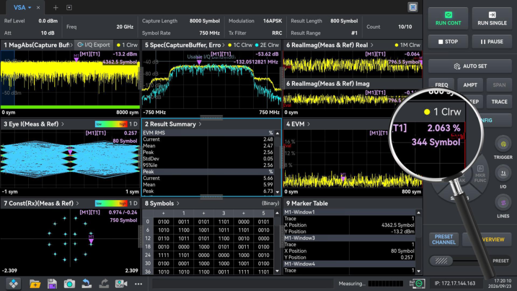Viewport: 517px width, 291px height.
Task: Click the STOP button
Action: [448, 42]
